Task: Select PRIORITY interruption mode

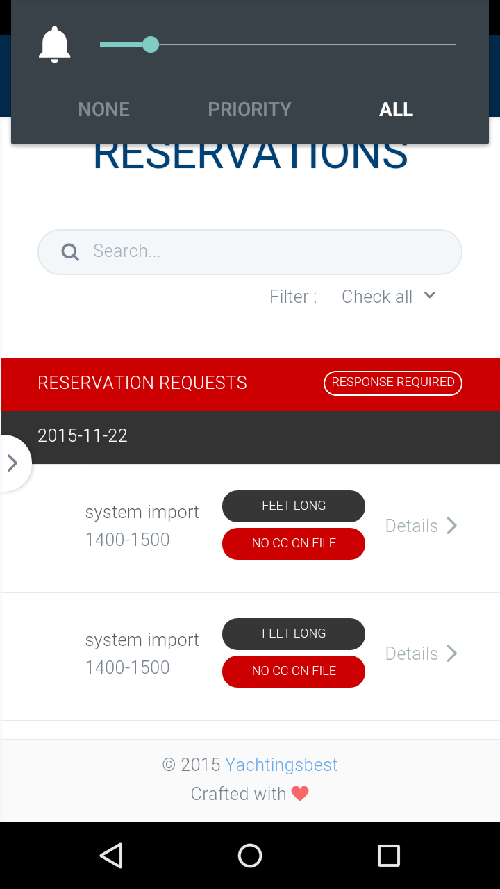Action: point(249,109)
